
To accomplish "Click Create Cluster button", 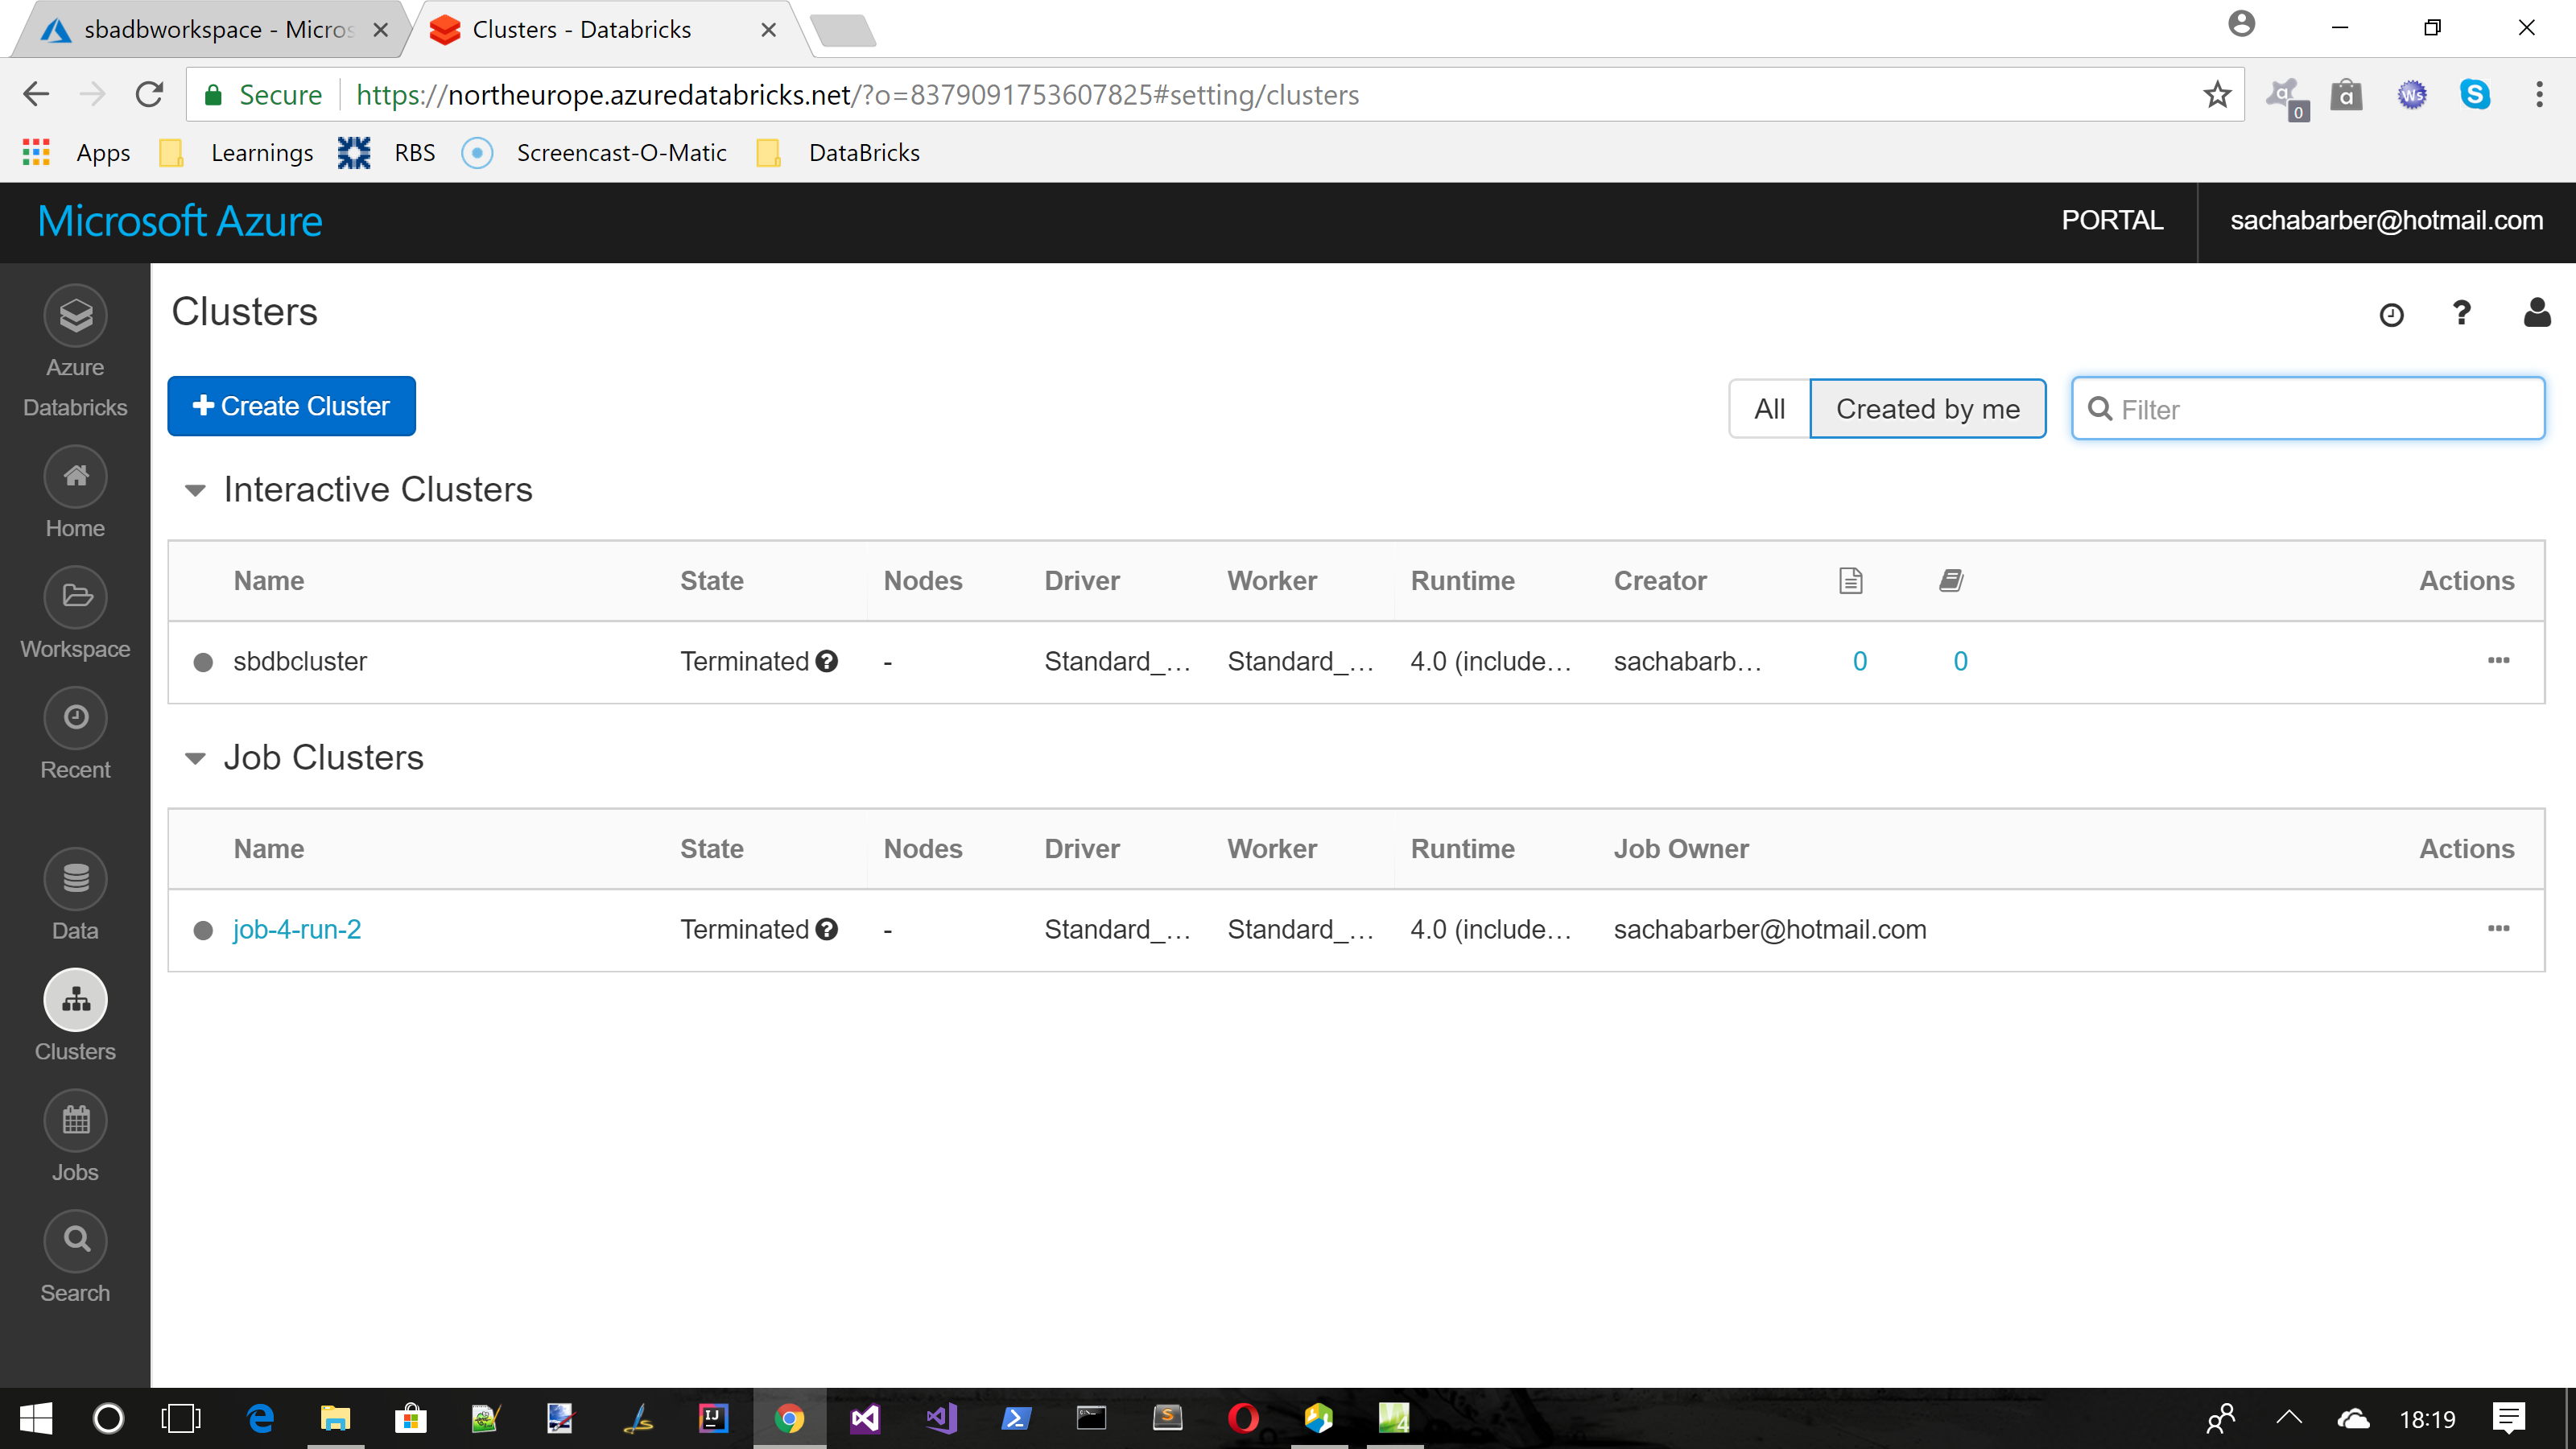I will 291,406.
